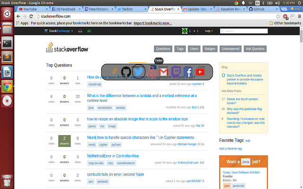Screen dimensions: 303x189
Task: Open the achievements icon in the top bar
Action: pos(89,31)
